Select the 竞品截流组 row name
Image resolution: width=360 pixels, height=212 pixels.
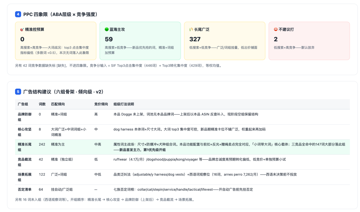pos(25,162)
